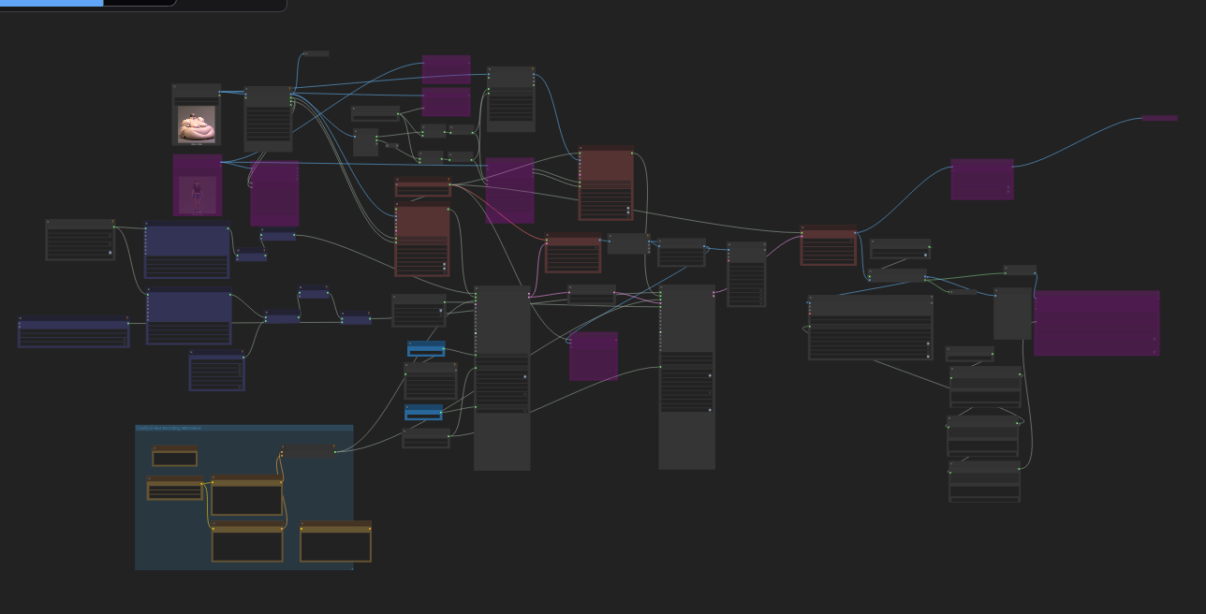1206x614 pixels.
Task: Collapse the sculpture image node via its title dot
Action: (175, 87)
